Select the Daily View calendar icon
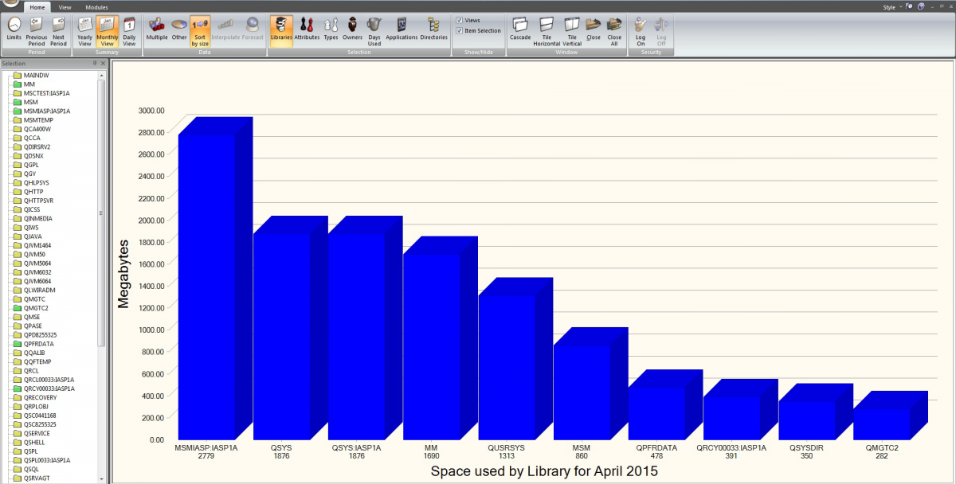Image resolution: width=956 pixels, height=484 pixels. point(129,29)
